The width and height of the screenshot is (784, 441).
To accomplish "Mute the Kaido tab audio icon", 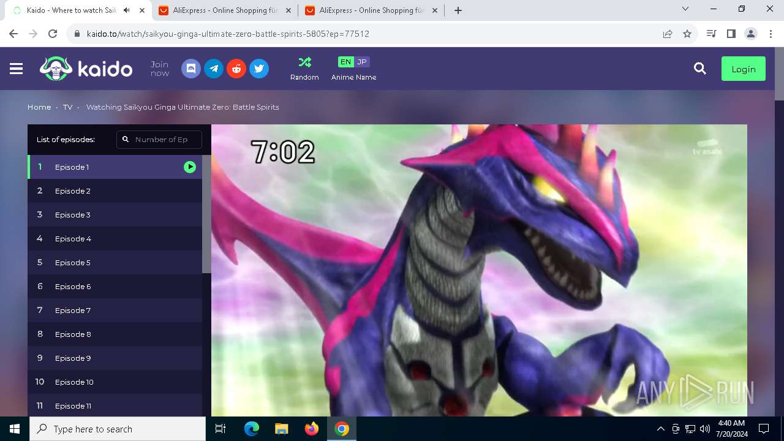I will 127,10.
